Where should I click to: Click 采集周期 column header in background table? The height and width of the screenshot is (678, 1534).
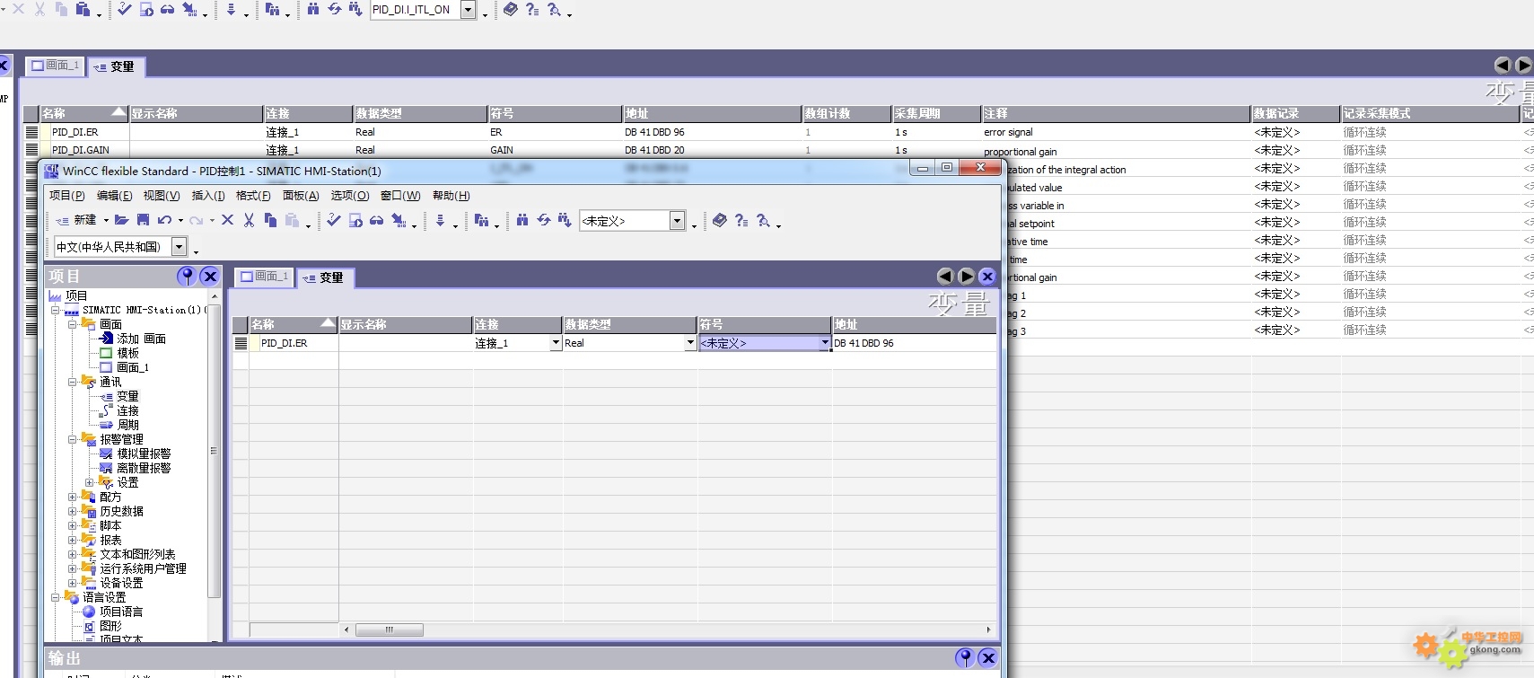(936, 113)
